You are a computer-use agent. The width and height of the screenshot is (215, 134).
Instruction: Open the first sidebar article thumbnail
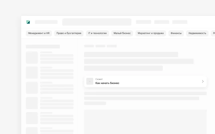pyautogui.click(x=32, y=57)
